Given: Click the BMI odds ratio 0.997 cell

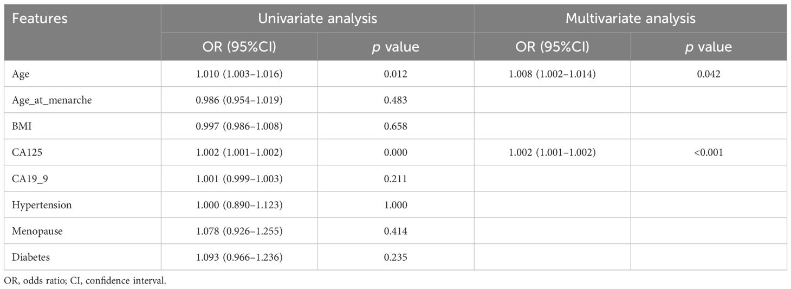Looking at the screenshot, I should click(x=239, y=127).
